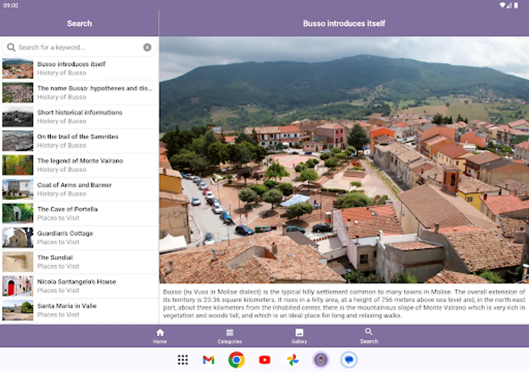Open 'Coat of Arms and Banner' entry

pyautogui.click(x=74, y=189)
